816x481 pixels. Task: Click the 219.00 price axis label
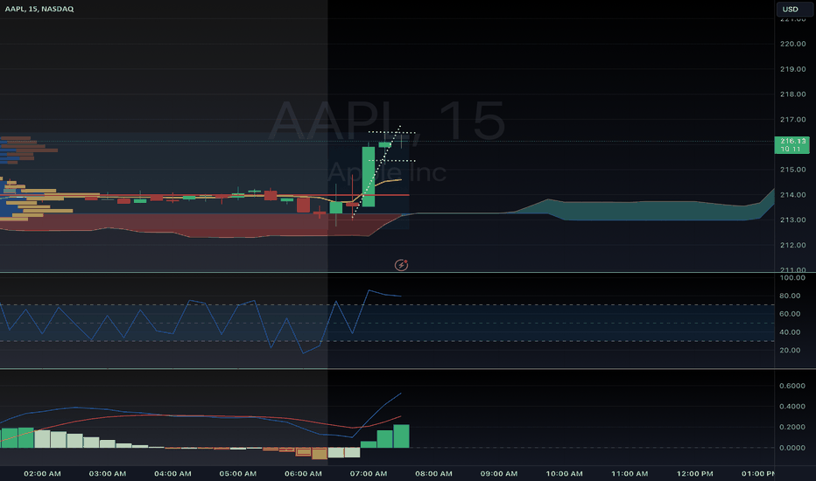coord(792,68)
